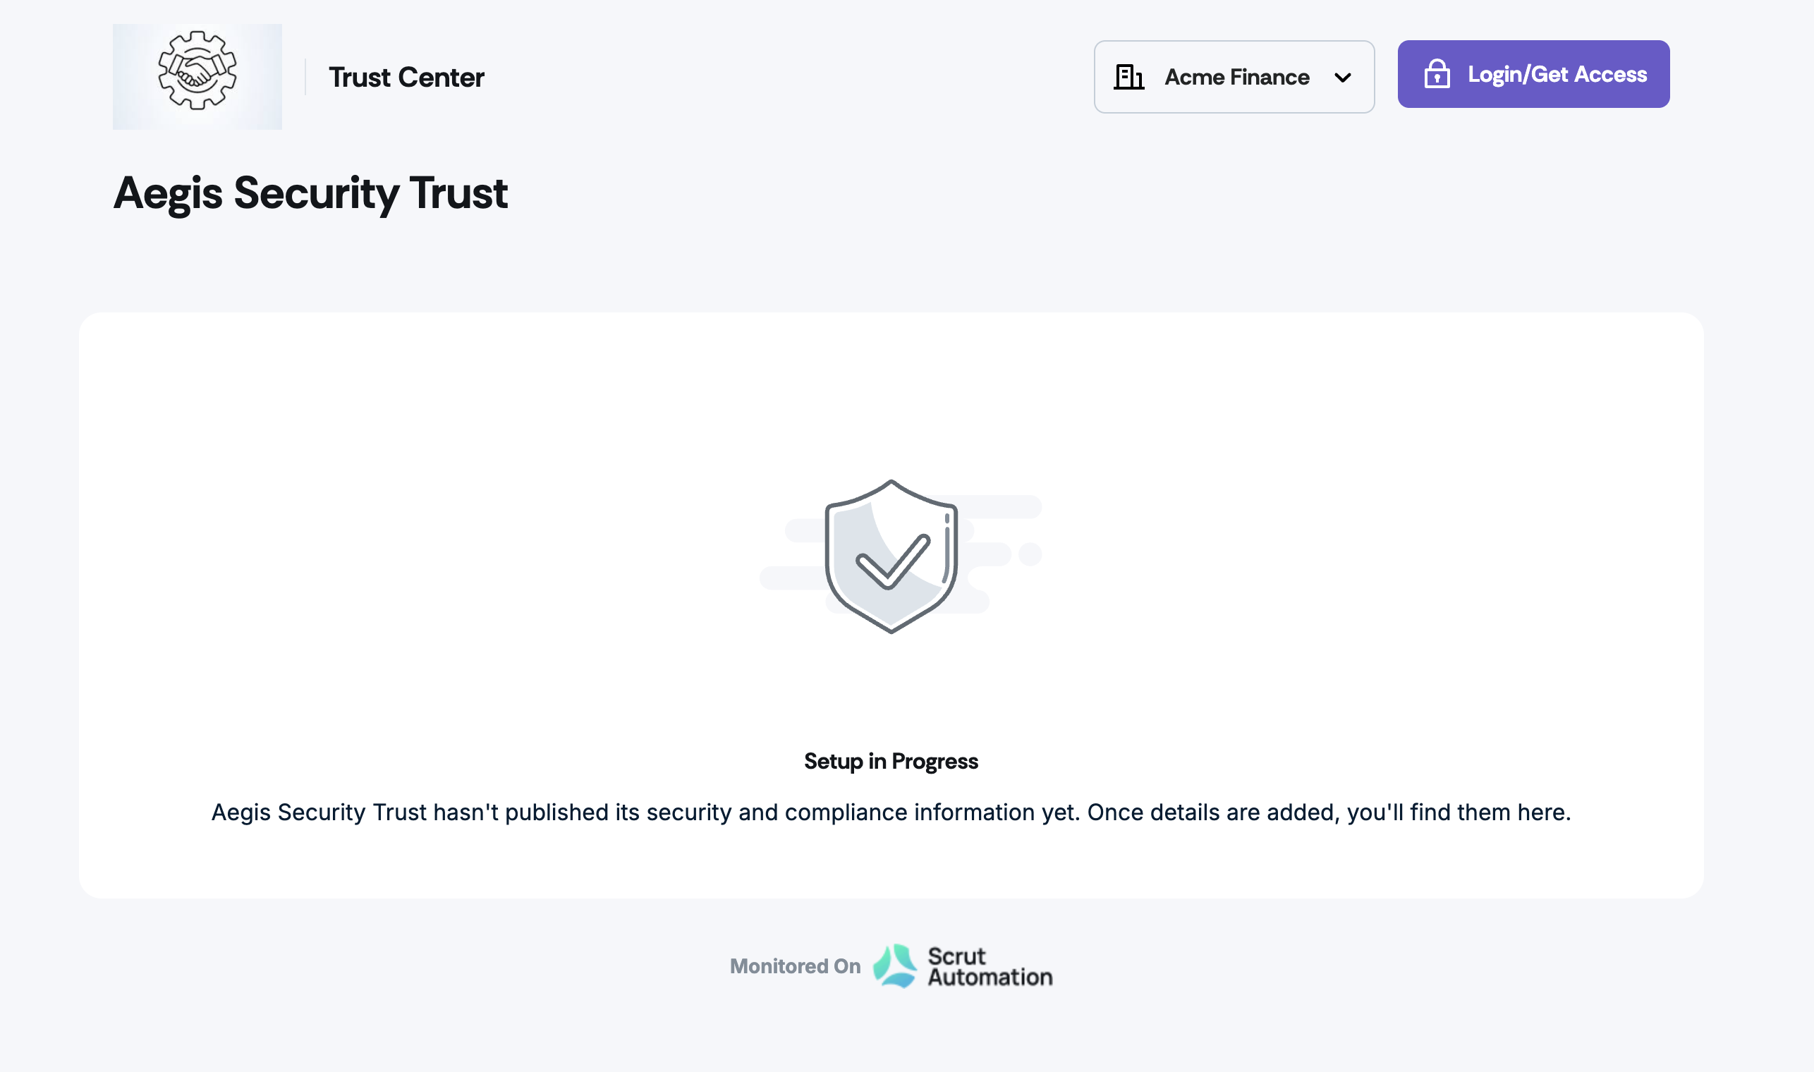Click the checkmark inside the shield
The height and width of the screenshot is (1072, 1814).
pyautogui.click(x=892, y=561)
